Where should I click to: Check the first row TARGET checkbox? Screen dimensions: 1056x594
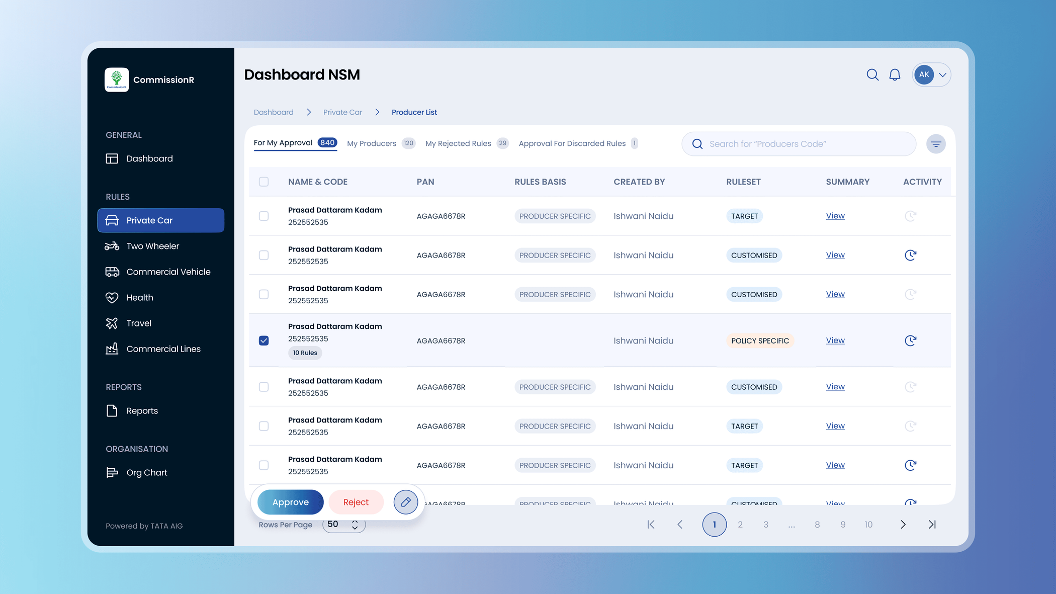[263, 216]
